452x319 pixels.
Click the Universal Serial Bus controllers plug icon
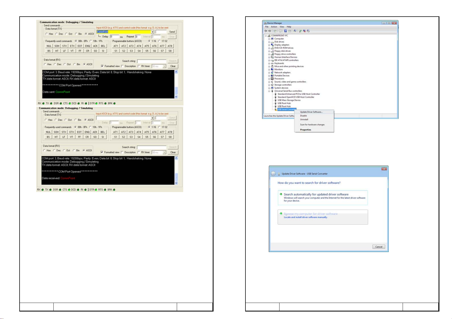(x=272, y=91)
